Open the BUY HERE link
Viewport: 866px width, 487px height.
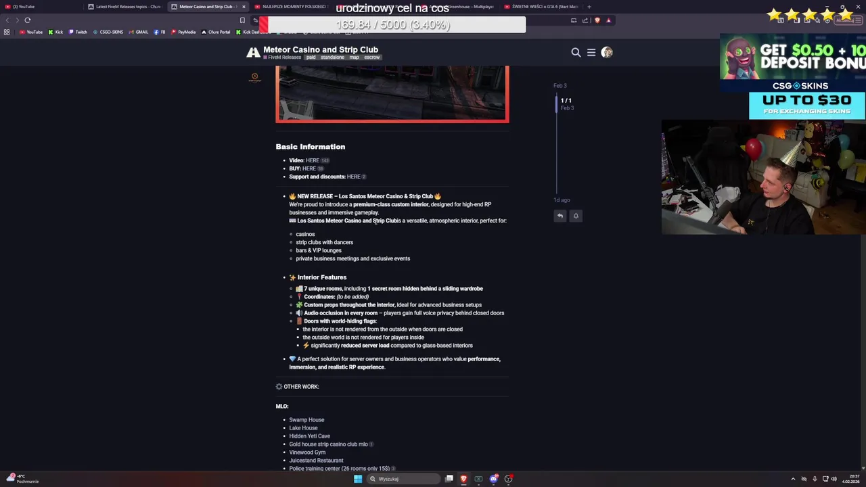[309, 168]
